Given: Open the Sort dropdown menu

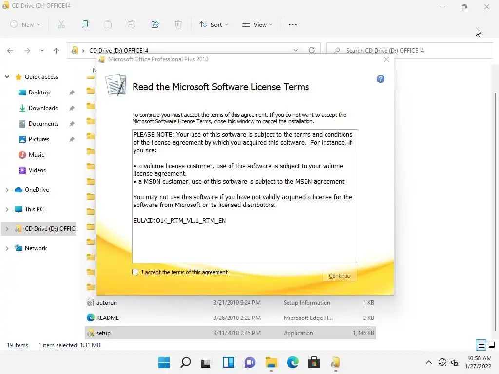Looking at the screenshot, I should tap(213, 24).
